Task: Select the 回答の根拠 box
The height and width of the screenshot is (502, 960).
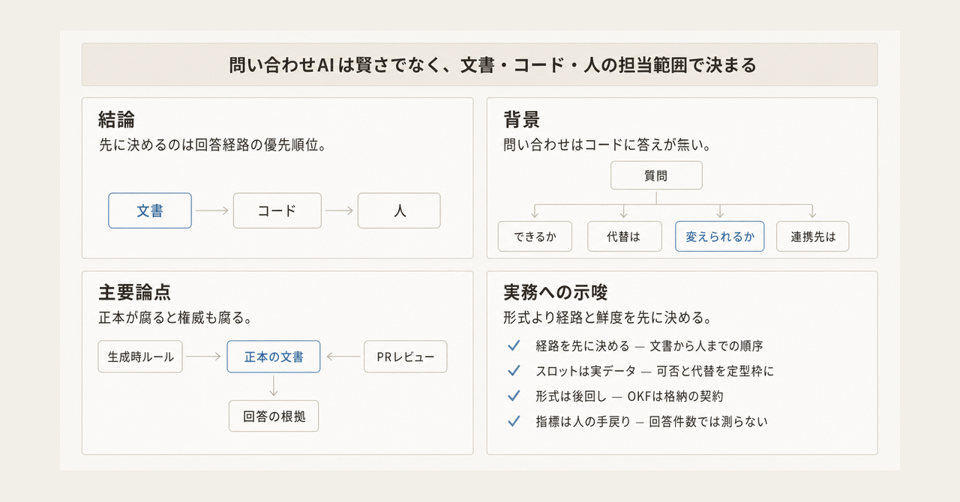Action: (x=274, y=417)
